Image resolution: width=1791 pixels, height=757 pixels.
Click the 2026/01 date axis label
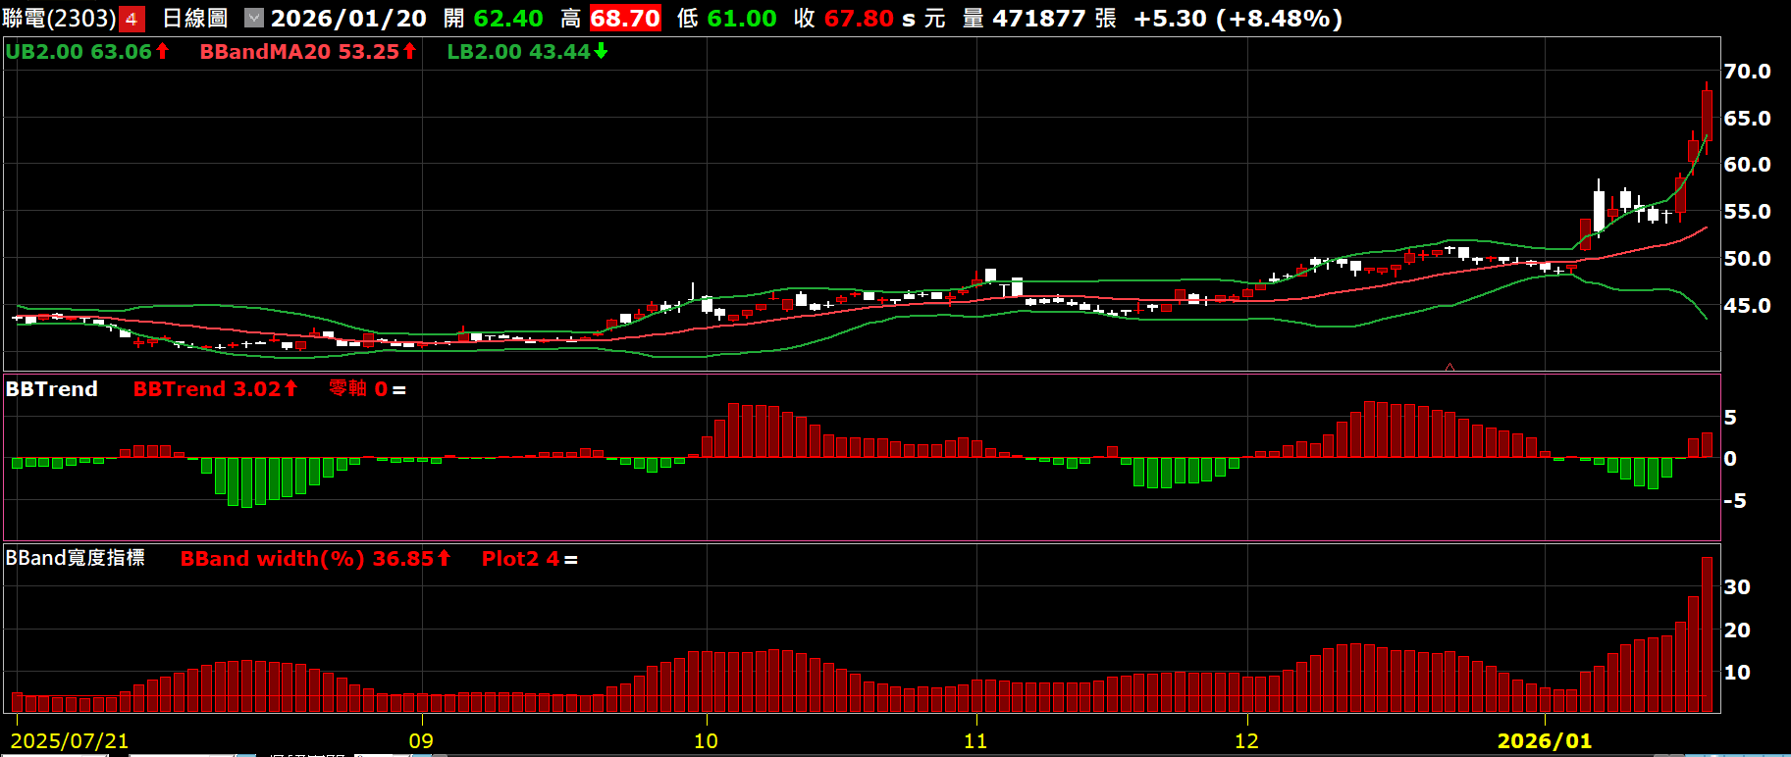(x=1544, y=741)
